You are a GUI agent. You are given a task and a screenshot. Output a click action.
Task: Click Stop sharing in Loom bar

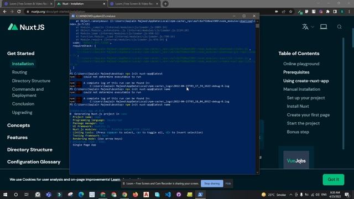(x=212, y=184)
